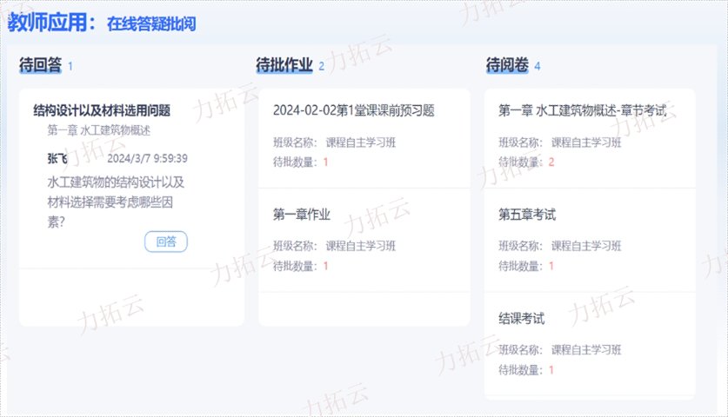Click the asker name 张飞
This screenshot has height=417, width=728.
(57, 159)
